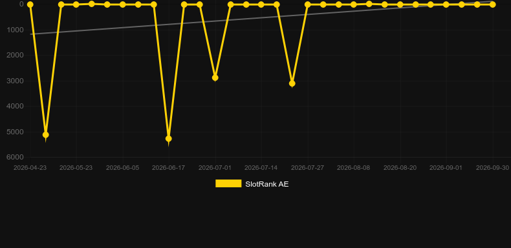The image size is (511, 248).
Task: Select the data point at 2026-05-23
Action: coord(76,5)
